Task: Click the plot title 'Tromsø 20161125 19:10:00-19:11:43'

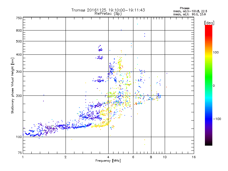Action: [x=108, y=10]
